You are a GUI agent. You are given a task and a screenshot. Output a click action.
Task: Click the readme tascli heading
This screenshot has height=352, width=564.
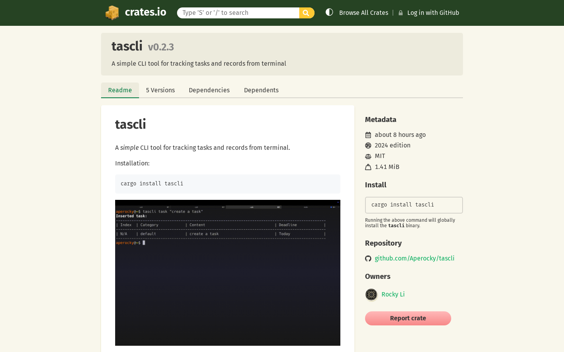pyautogui.click(x=130, y=124)
